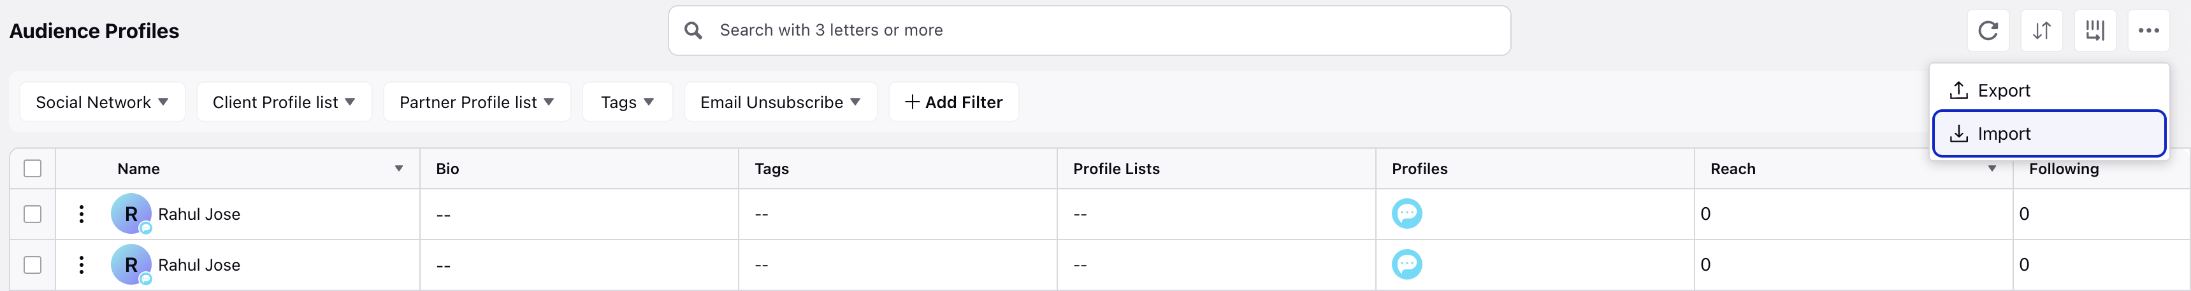Click the Add Filter button
The image size is (2191, 291).
(x=953, y=102)
